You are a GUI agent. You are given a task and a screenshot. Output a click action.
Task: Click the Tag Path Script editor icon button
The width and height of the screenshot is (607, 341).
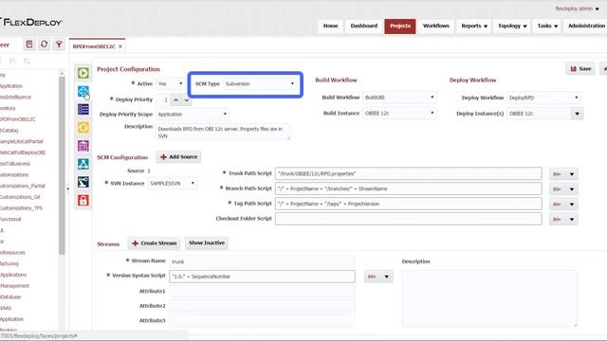click(x=557, y=205)
